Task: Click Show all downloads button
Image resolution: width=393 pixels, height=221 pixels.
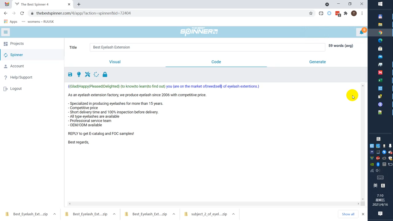Action: 348,214
